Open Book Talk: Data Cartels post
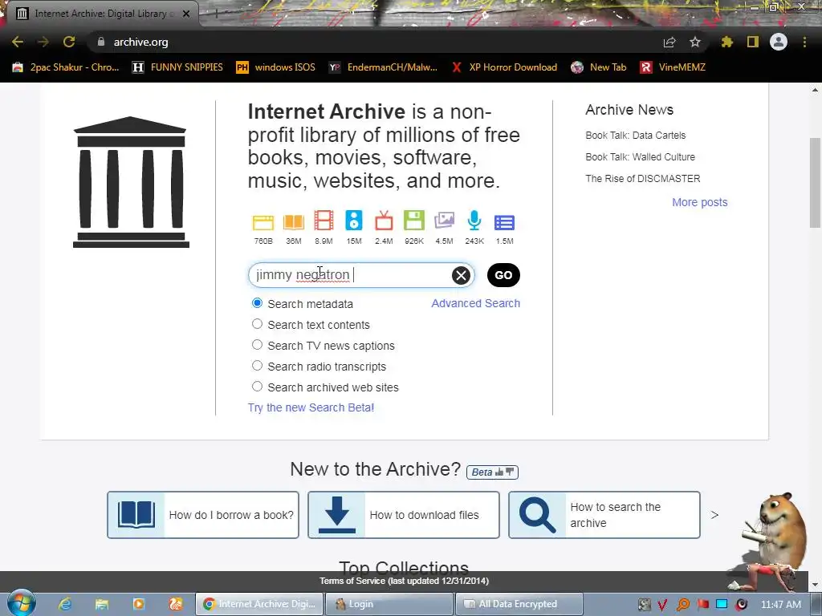The height and width of the screenshot is (616, 822). coord(636,135)
